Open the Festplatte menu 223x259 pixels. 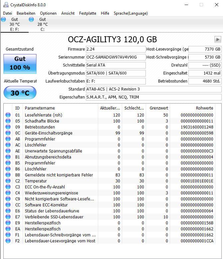tap(88, 13)
